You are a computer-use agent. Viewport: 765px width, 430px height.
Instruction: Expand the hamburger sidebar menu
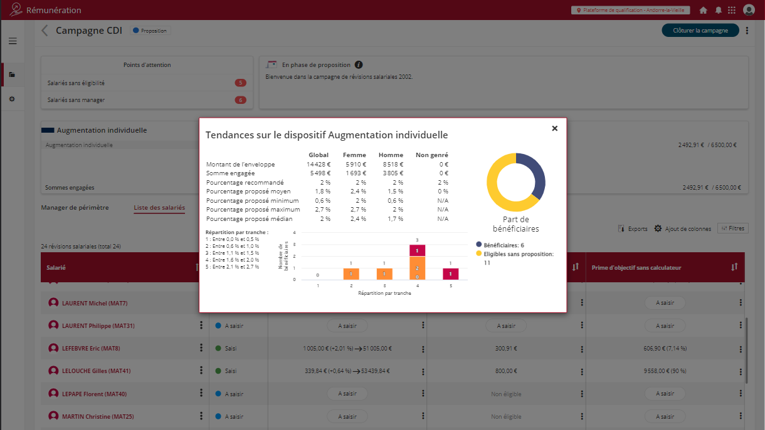[x=13, y=41]
